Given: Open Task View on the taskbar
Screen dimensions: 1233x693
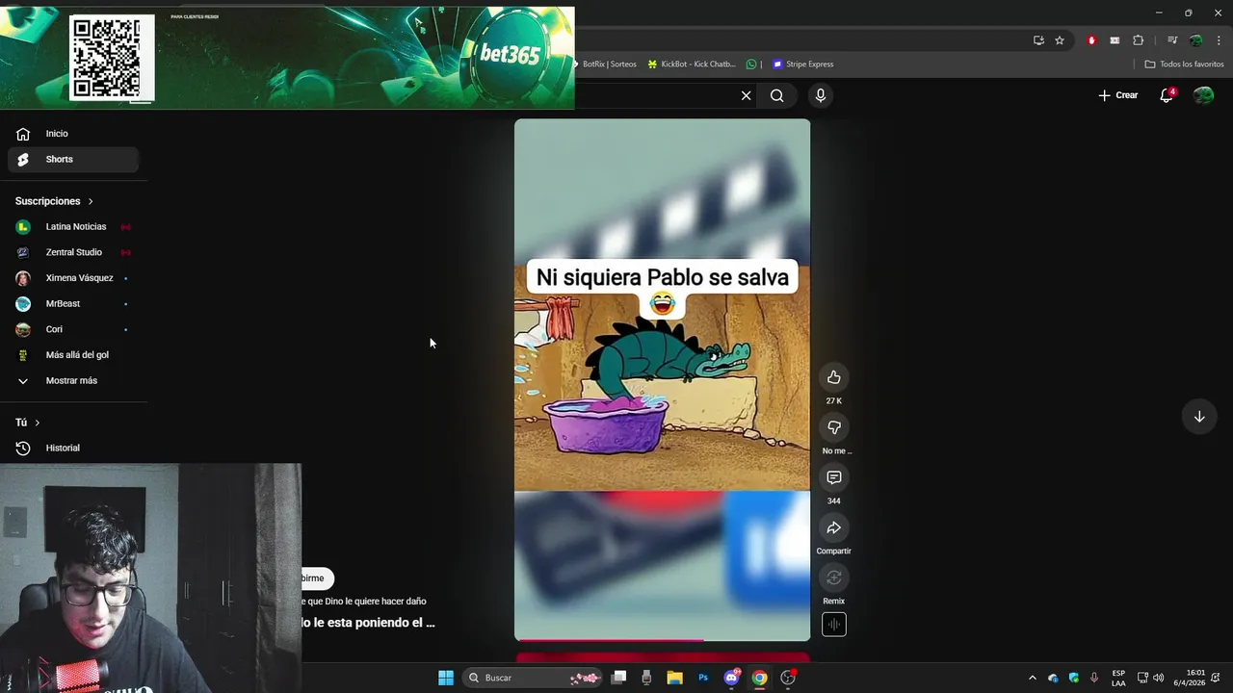Looking at the screenshot, I should pyautogui.click(x=619, y=678).
